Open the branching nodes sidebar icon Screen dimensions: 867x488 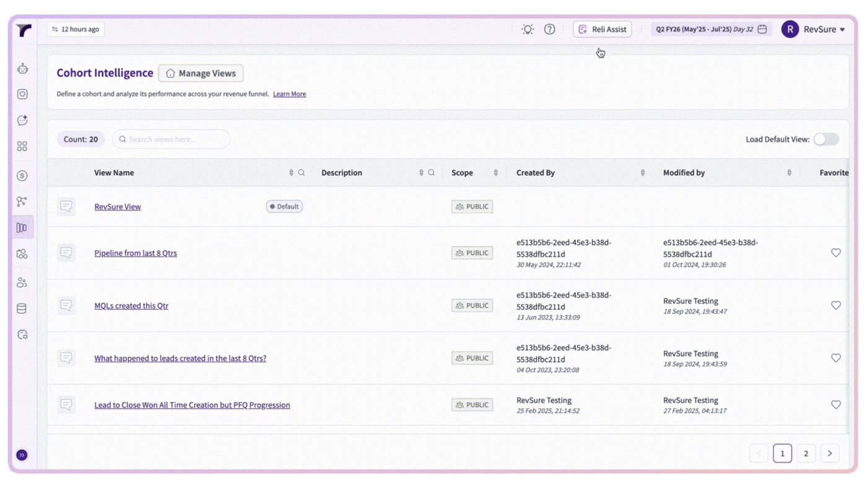(x=22, y=202)
